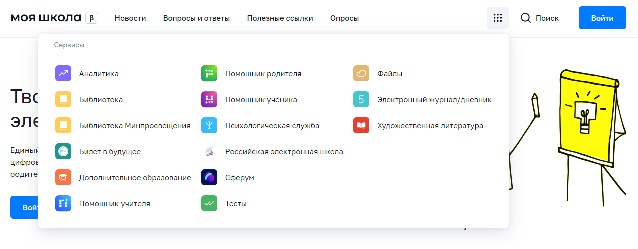This screenshot has width=638, height=249.
Task: Open the Аналитика service link
Action: point(99,74)
